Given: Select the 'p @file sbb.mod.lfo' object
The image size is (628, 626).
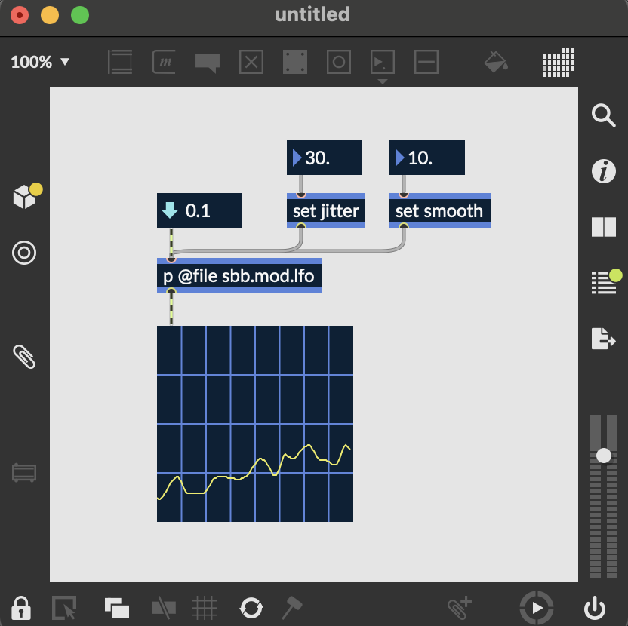Looking at the screenshot, I should pyautogui.click(x=239, y=277).
